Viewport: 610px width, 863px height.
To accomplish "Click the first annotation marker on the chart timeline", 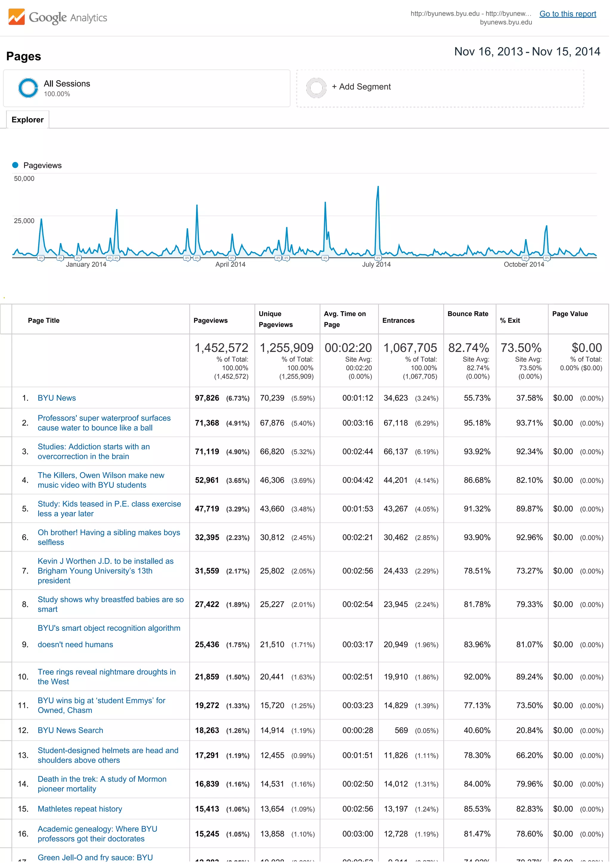I will point(41,258).
